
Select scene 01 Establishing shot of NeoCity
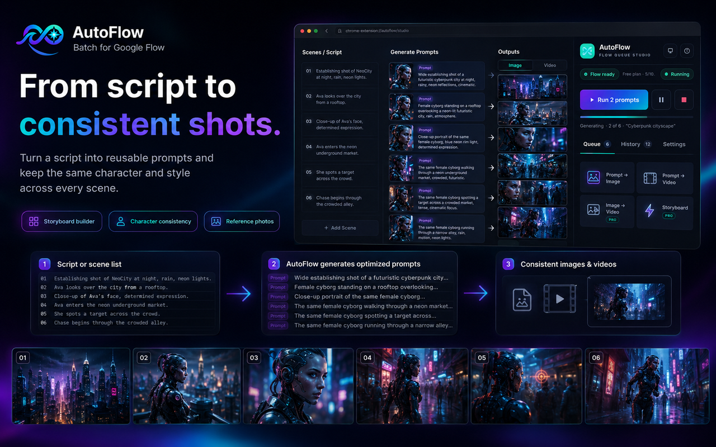tap(340, 74)
